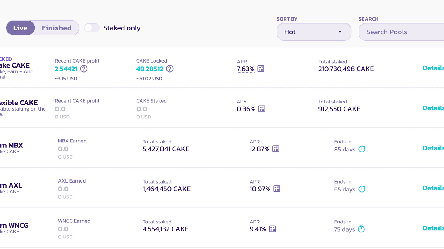Viewport: 444px width, 249px height.
Task: Click the 7.63% APR value
Action: [246, 69]
